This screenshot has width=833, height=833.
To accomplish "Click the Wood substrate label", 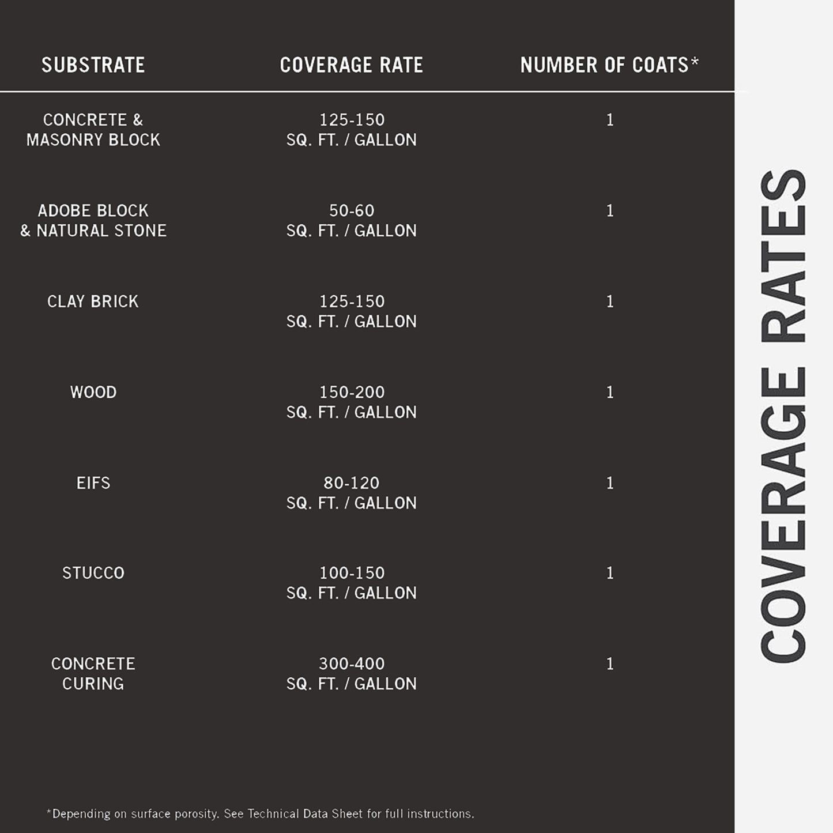I will point(93,393).
